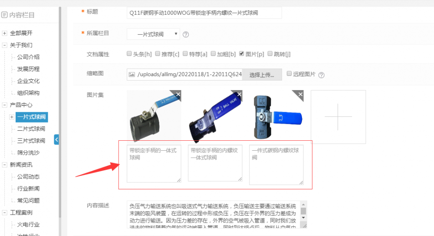Collapse sidebar with blue arrow handle
Screen dimensions: 434x236
coord(56,140)
